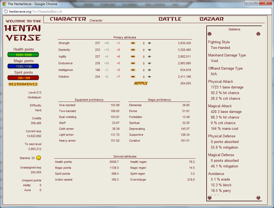Increase Strength with its plus button

coord(149,43)
